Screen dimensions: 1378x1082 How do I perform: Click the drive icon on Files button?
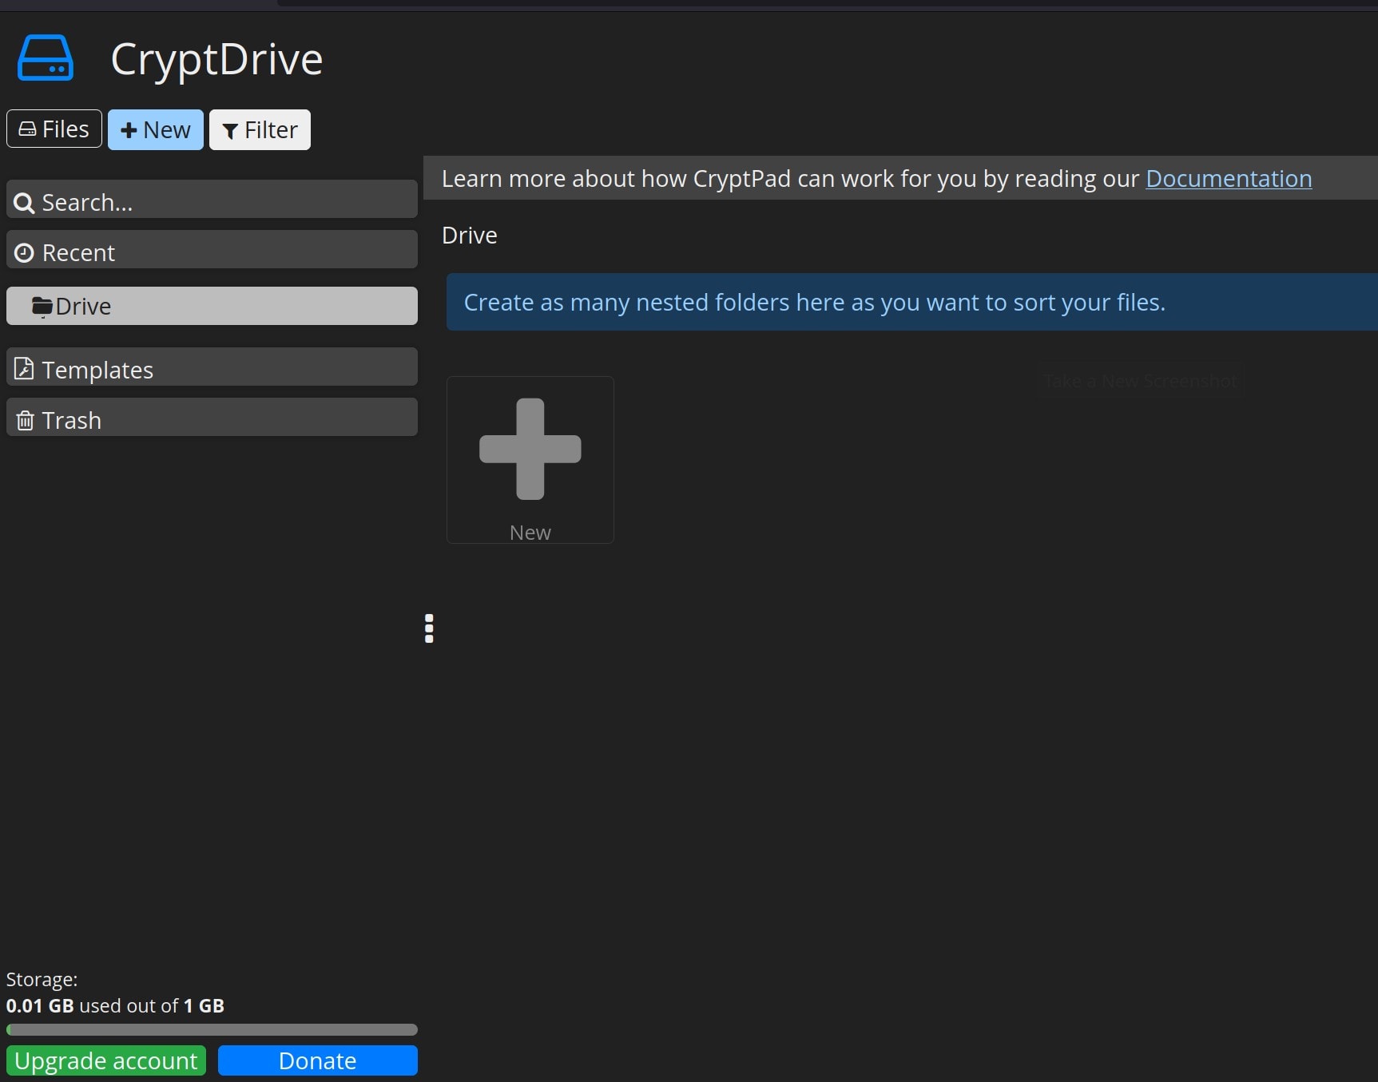(x=27, y=129)
